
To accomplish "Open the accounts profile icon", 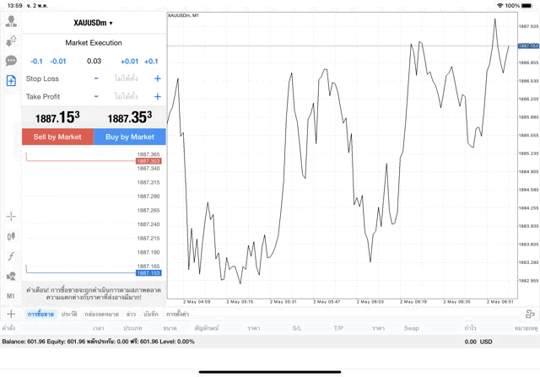I will pyautogui.click(x=11, y=21).
